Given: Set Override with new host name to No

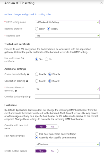Looking at the screenshot, I should 53,127.
